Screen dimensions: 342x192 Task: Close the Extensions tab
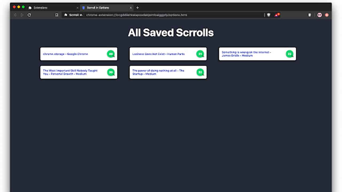click(77, 8)
